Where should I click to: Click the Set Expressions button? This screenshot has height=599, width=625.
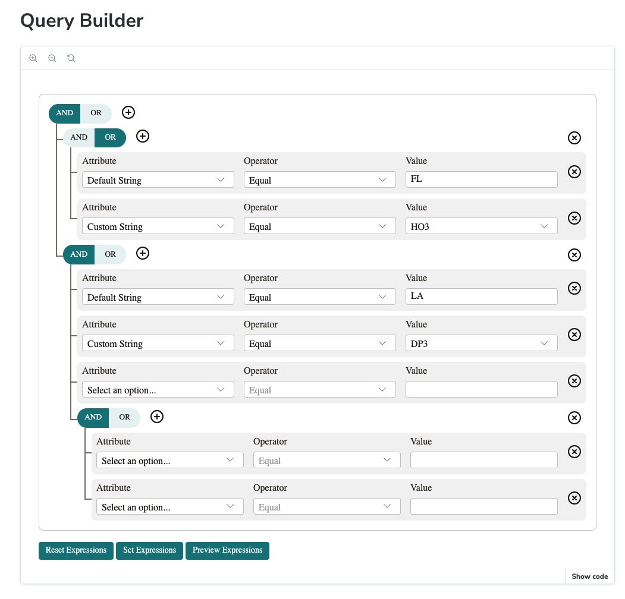point(149,550)
